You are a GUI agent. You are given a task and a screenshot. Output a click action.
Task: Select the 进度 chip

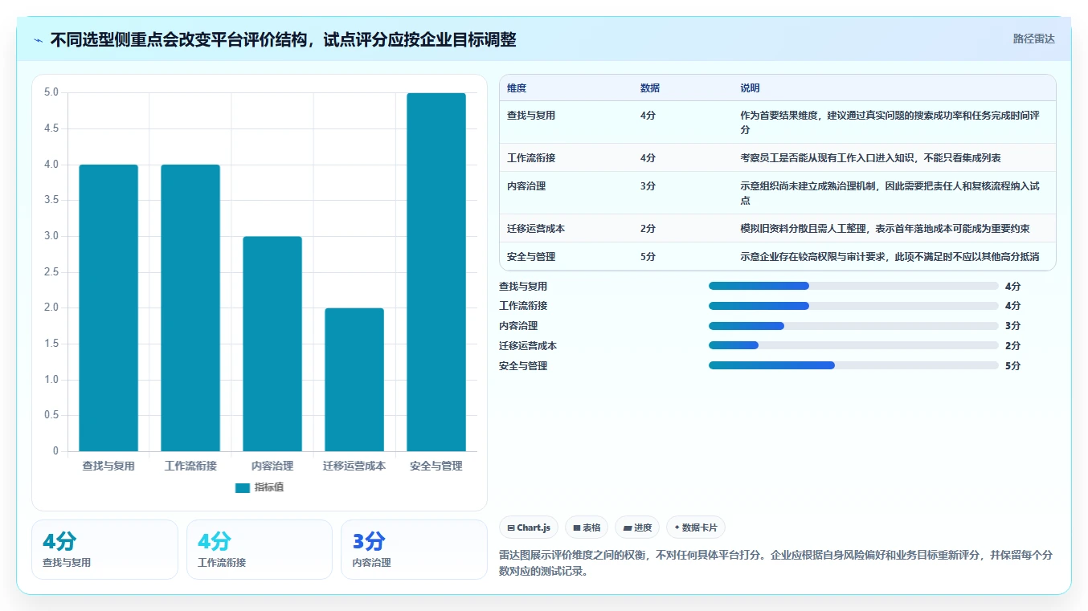(x=637, y=527)
